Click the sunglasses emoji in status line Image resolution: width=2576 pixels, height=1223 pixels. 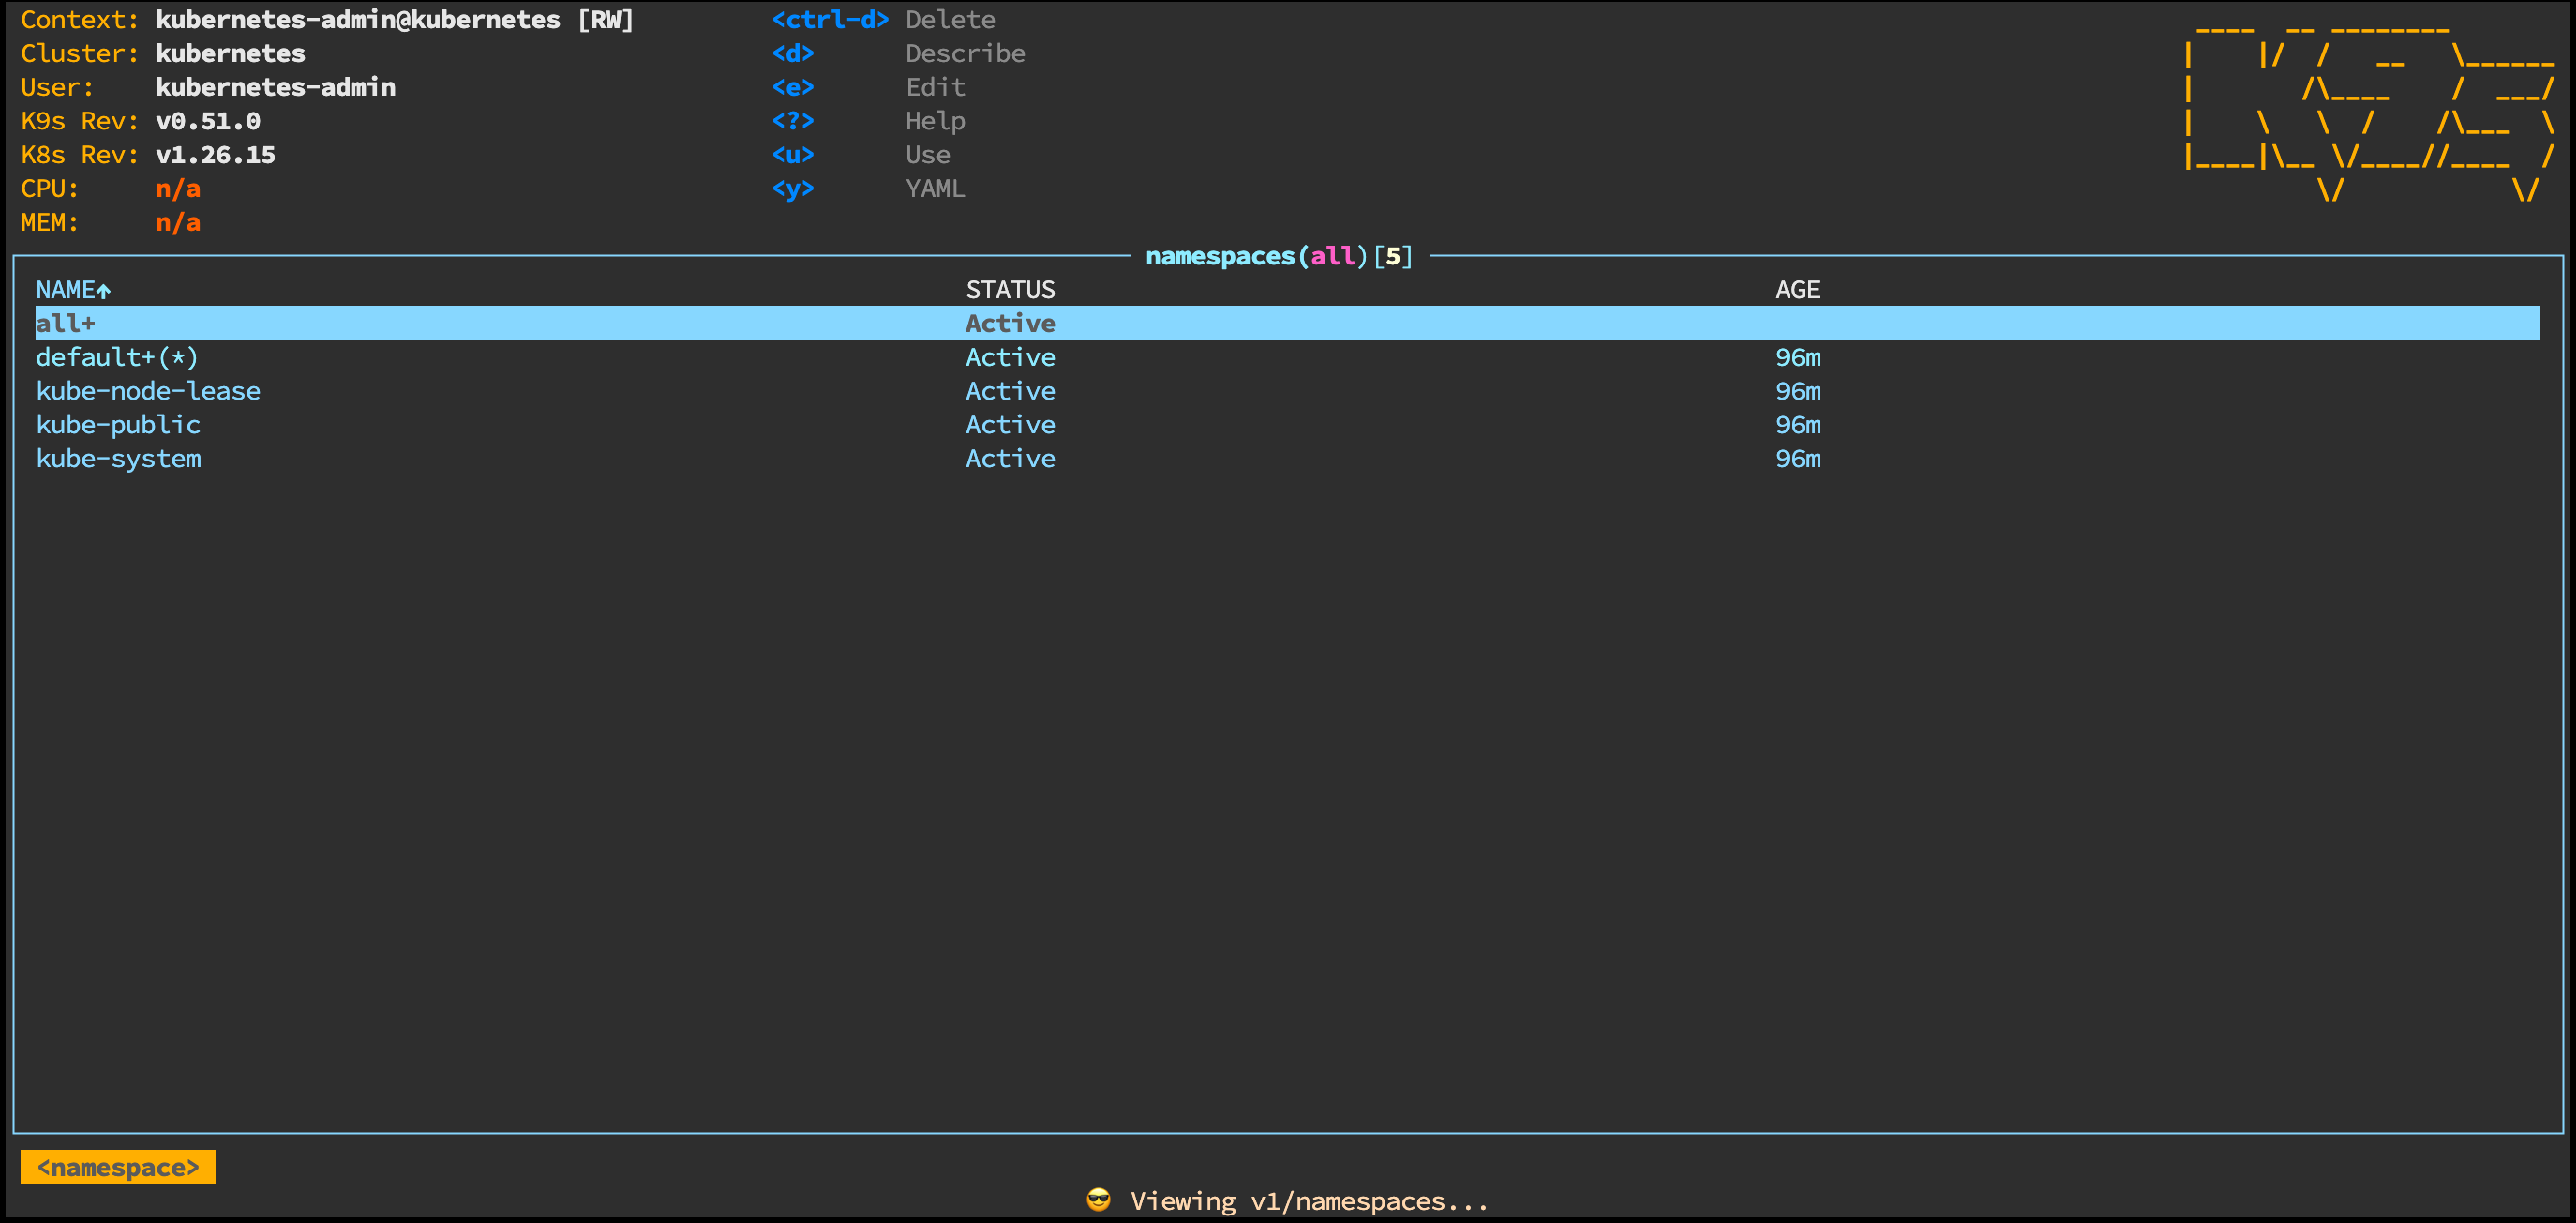coord(1098,1199)
